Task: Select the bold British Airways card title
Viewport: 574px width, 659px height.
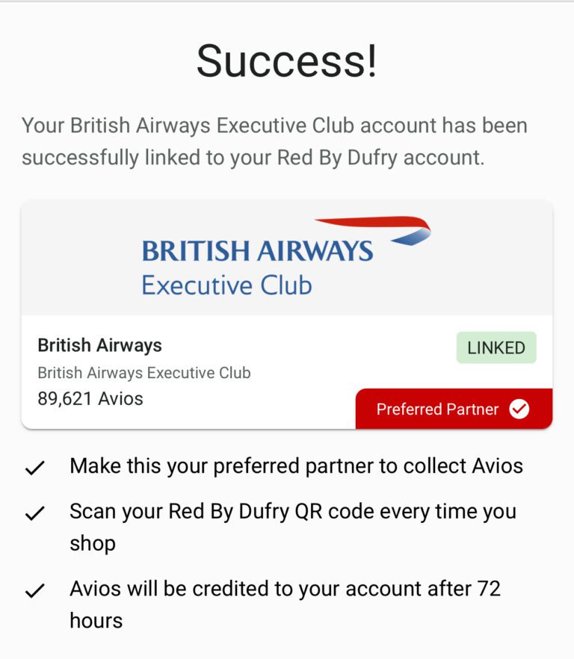Action: [x=99, y=345]
